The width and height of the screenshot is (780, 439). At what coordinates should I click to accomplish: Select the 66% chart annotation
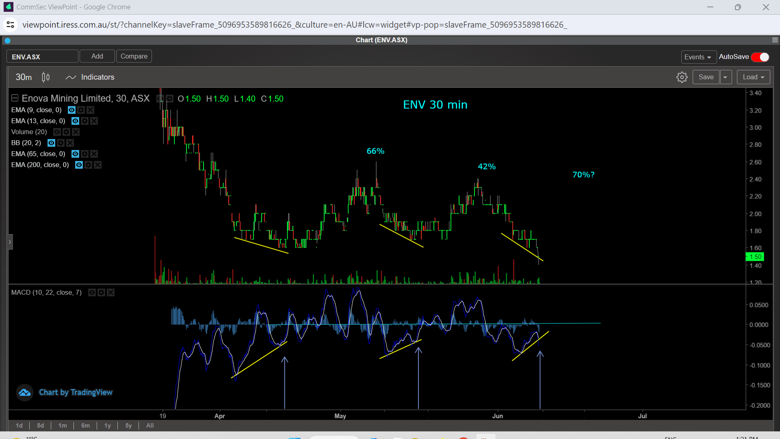pos(375,151)
